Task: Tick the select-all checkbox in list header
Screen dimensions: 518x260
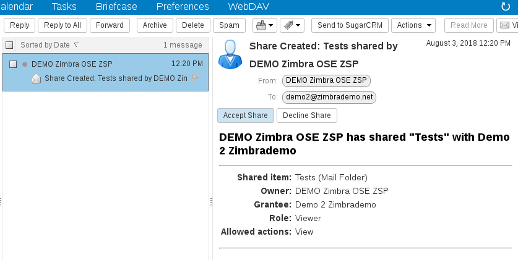Action: tap(9, 45)
